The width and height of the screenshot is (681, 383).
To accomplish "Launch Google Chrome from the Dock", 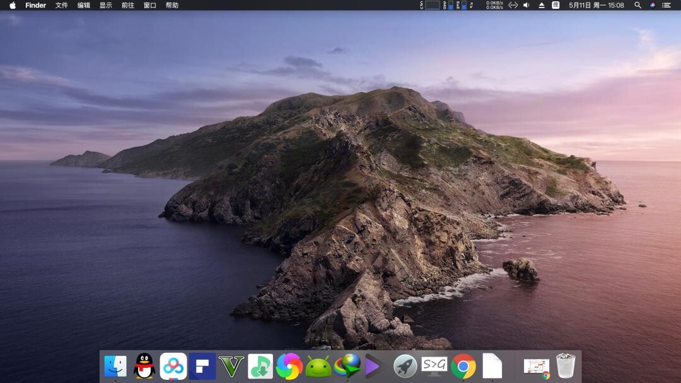I will pos(463,366).
